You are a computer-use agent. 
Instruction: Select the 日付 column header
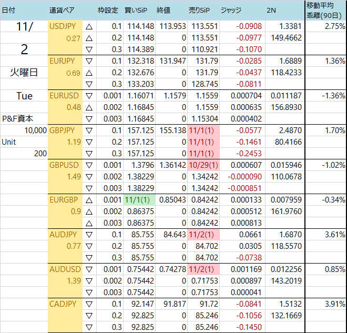[8, 10]
